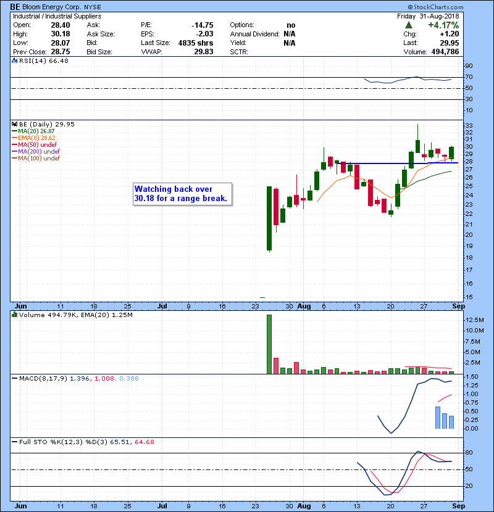
Task: Click the Options value no
Action: [291, 25]
